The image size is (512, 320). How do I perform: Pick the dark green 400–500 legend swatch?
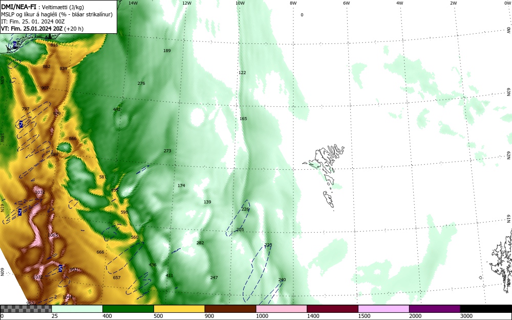pyautogui.click(x=128, y=309)
